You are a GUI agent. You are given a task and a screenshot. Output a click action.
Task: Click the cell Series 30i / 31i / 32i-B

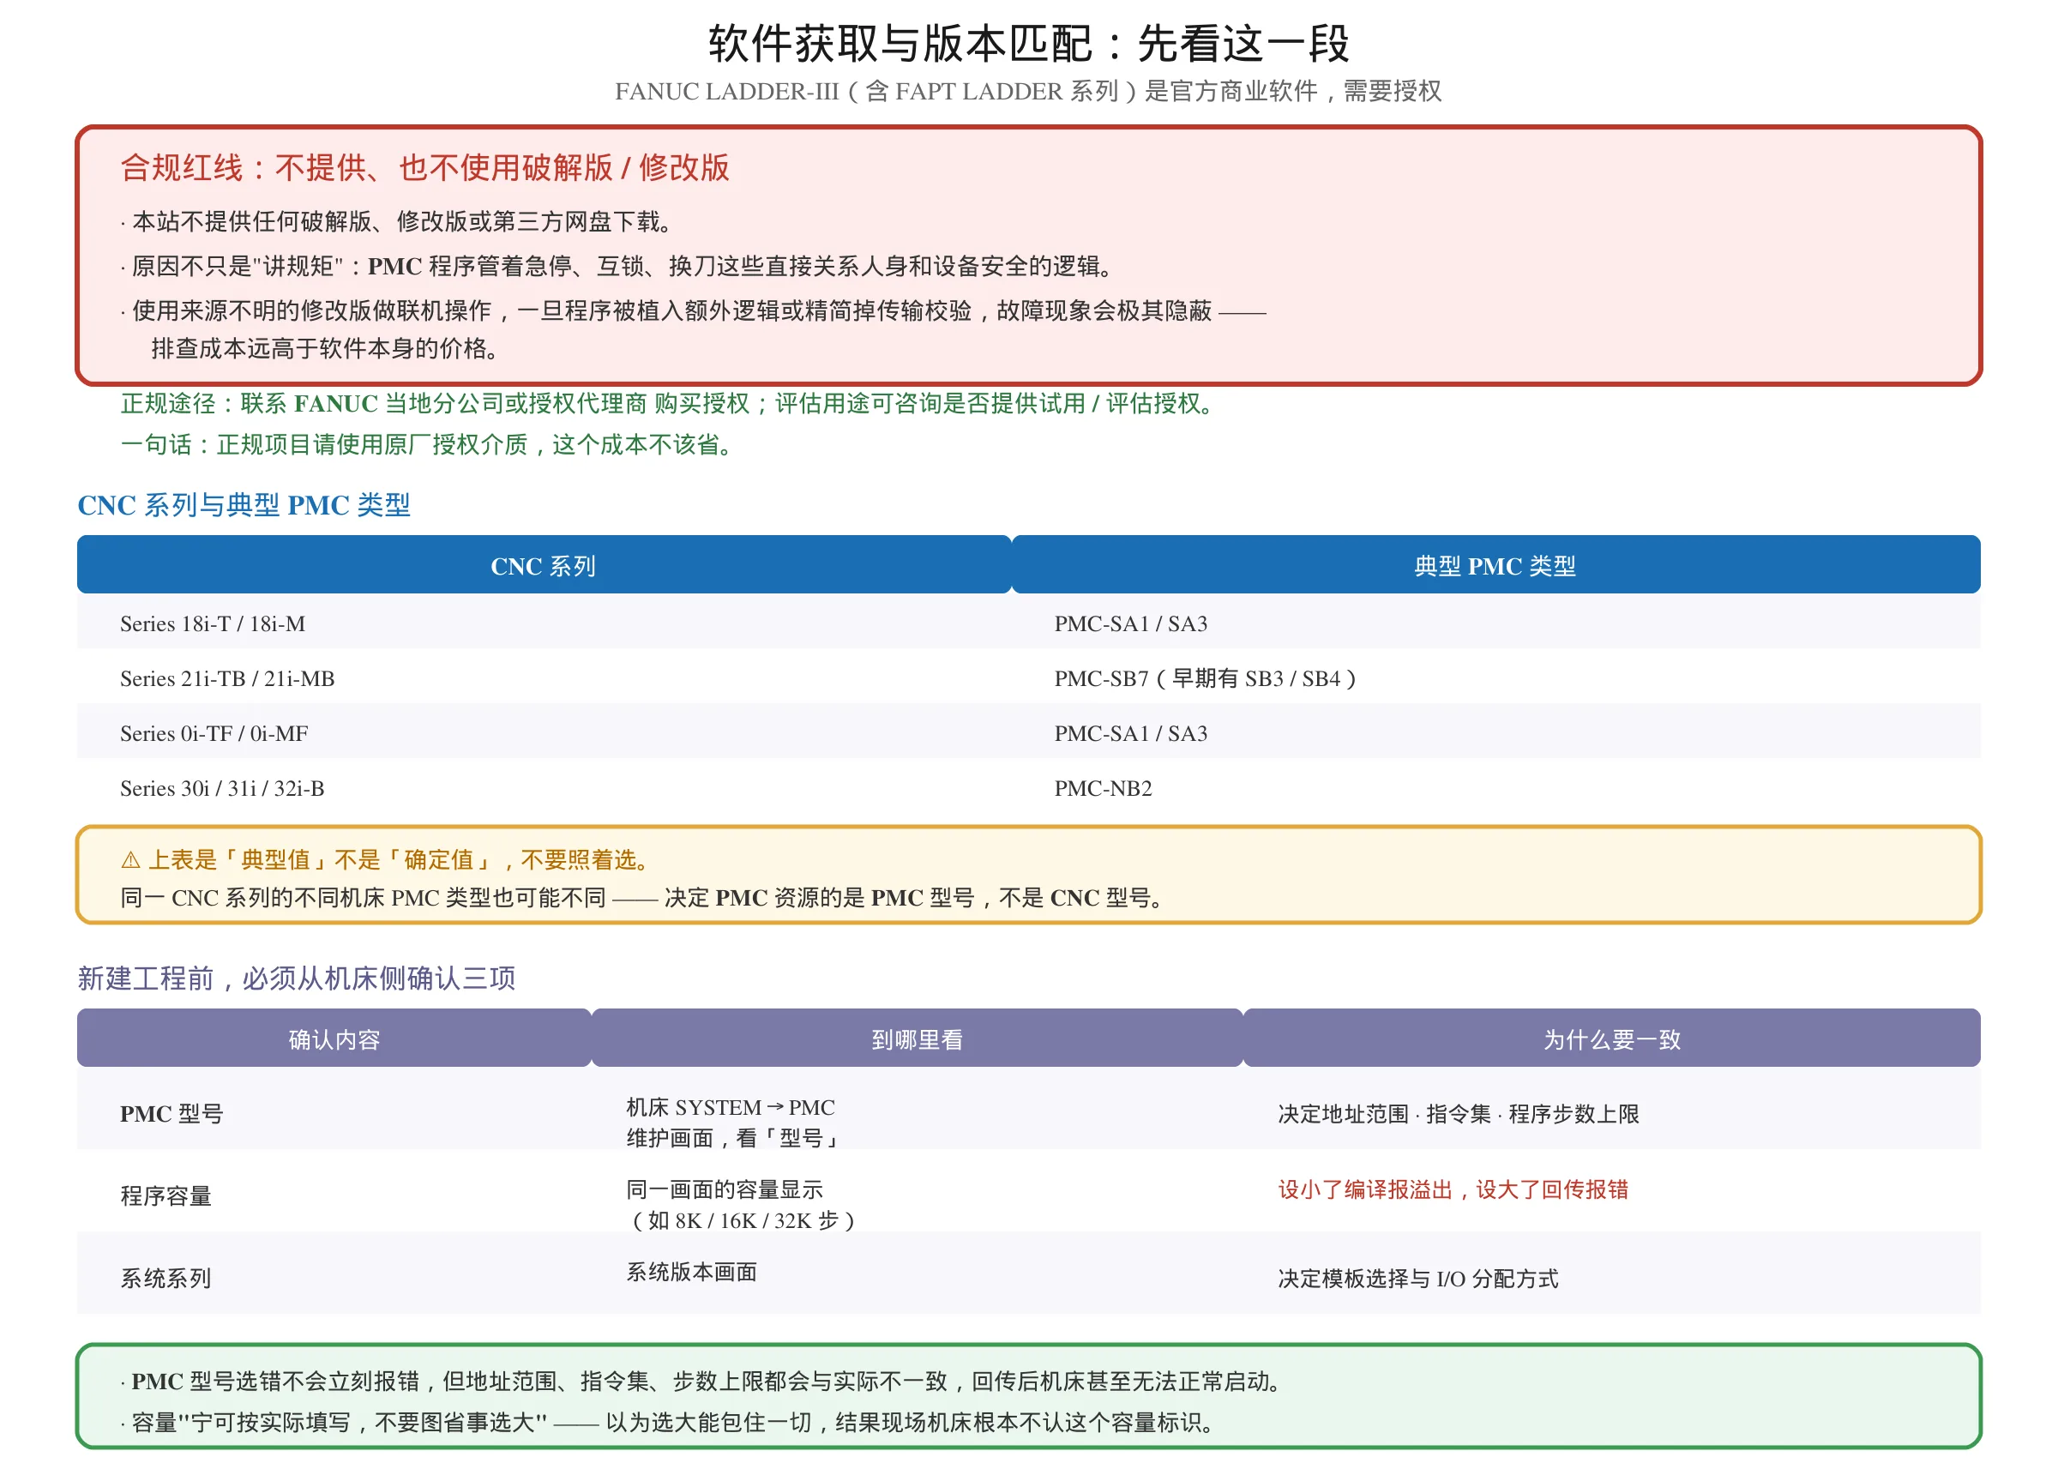point(222,789)
